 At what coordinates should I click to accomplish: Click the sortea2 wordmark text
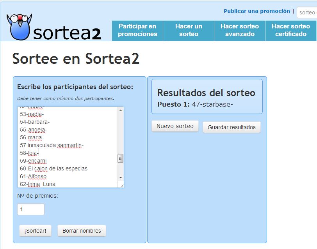coord(67,33)
